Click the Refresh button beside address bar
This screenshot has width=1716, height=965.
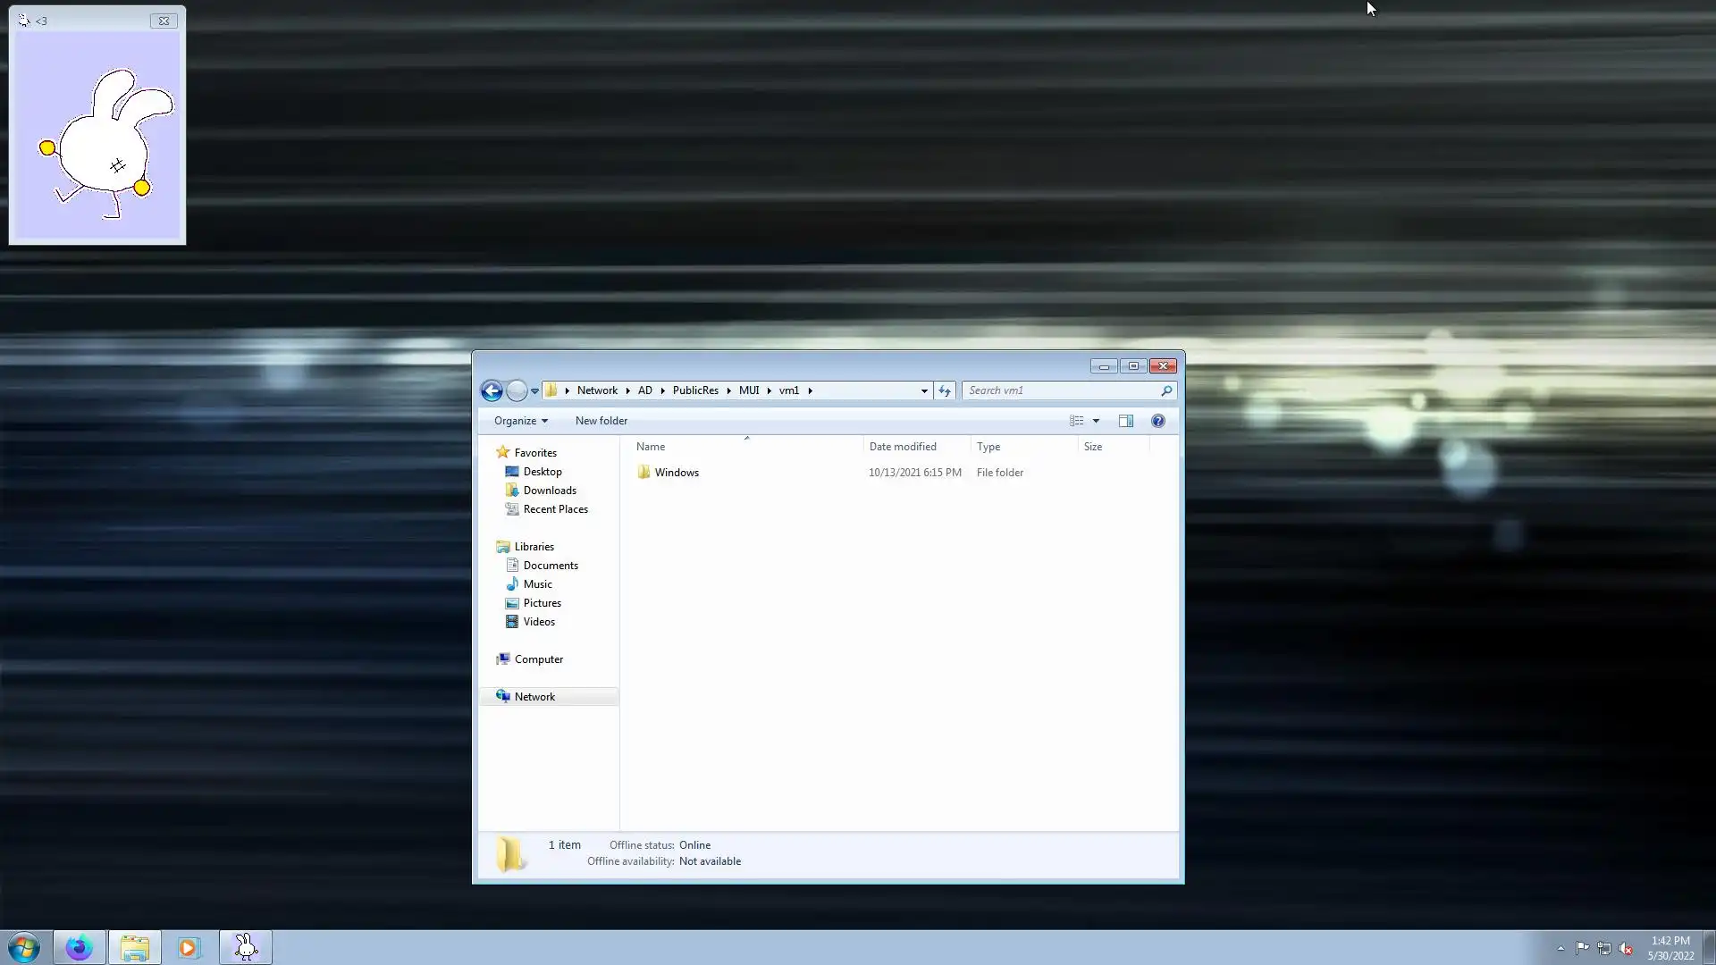(945, 390)
